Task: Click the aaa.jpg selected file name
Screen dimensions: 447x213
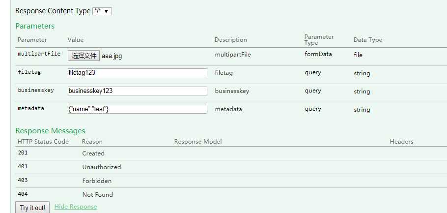Action: click(112, 56)
